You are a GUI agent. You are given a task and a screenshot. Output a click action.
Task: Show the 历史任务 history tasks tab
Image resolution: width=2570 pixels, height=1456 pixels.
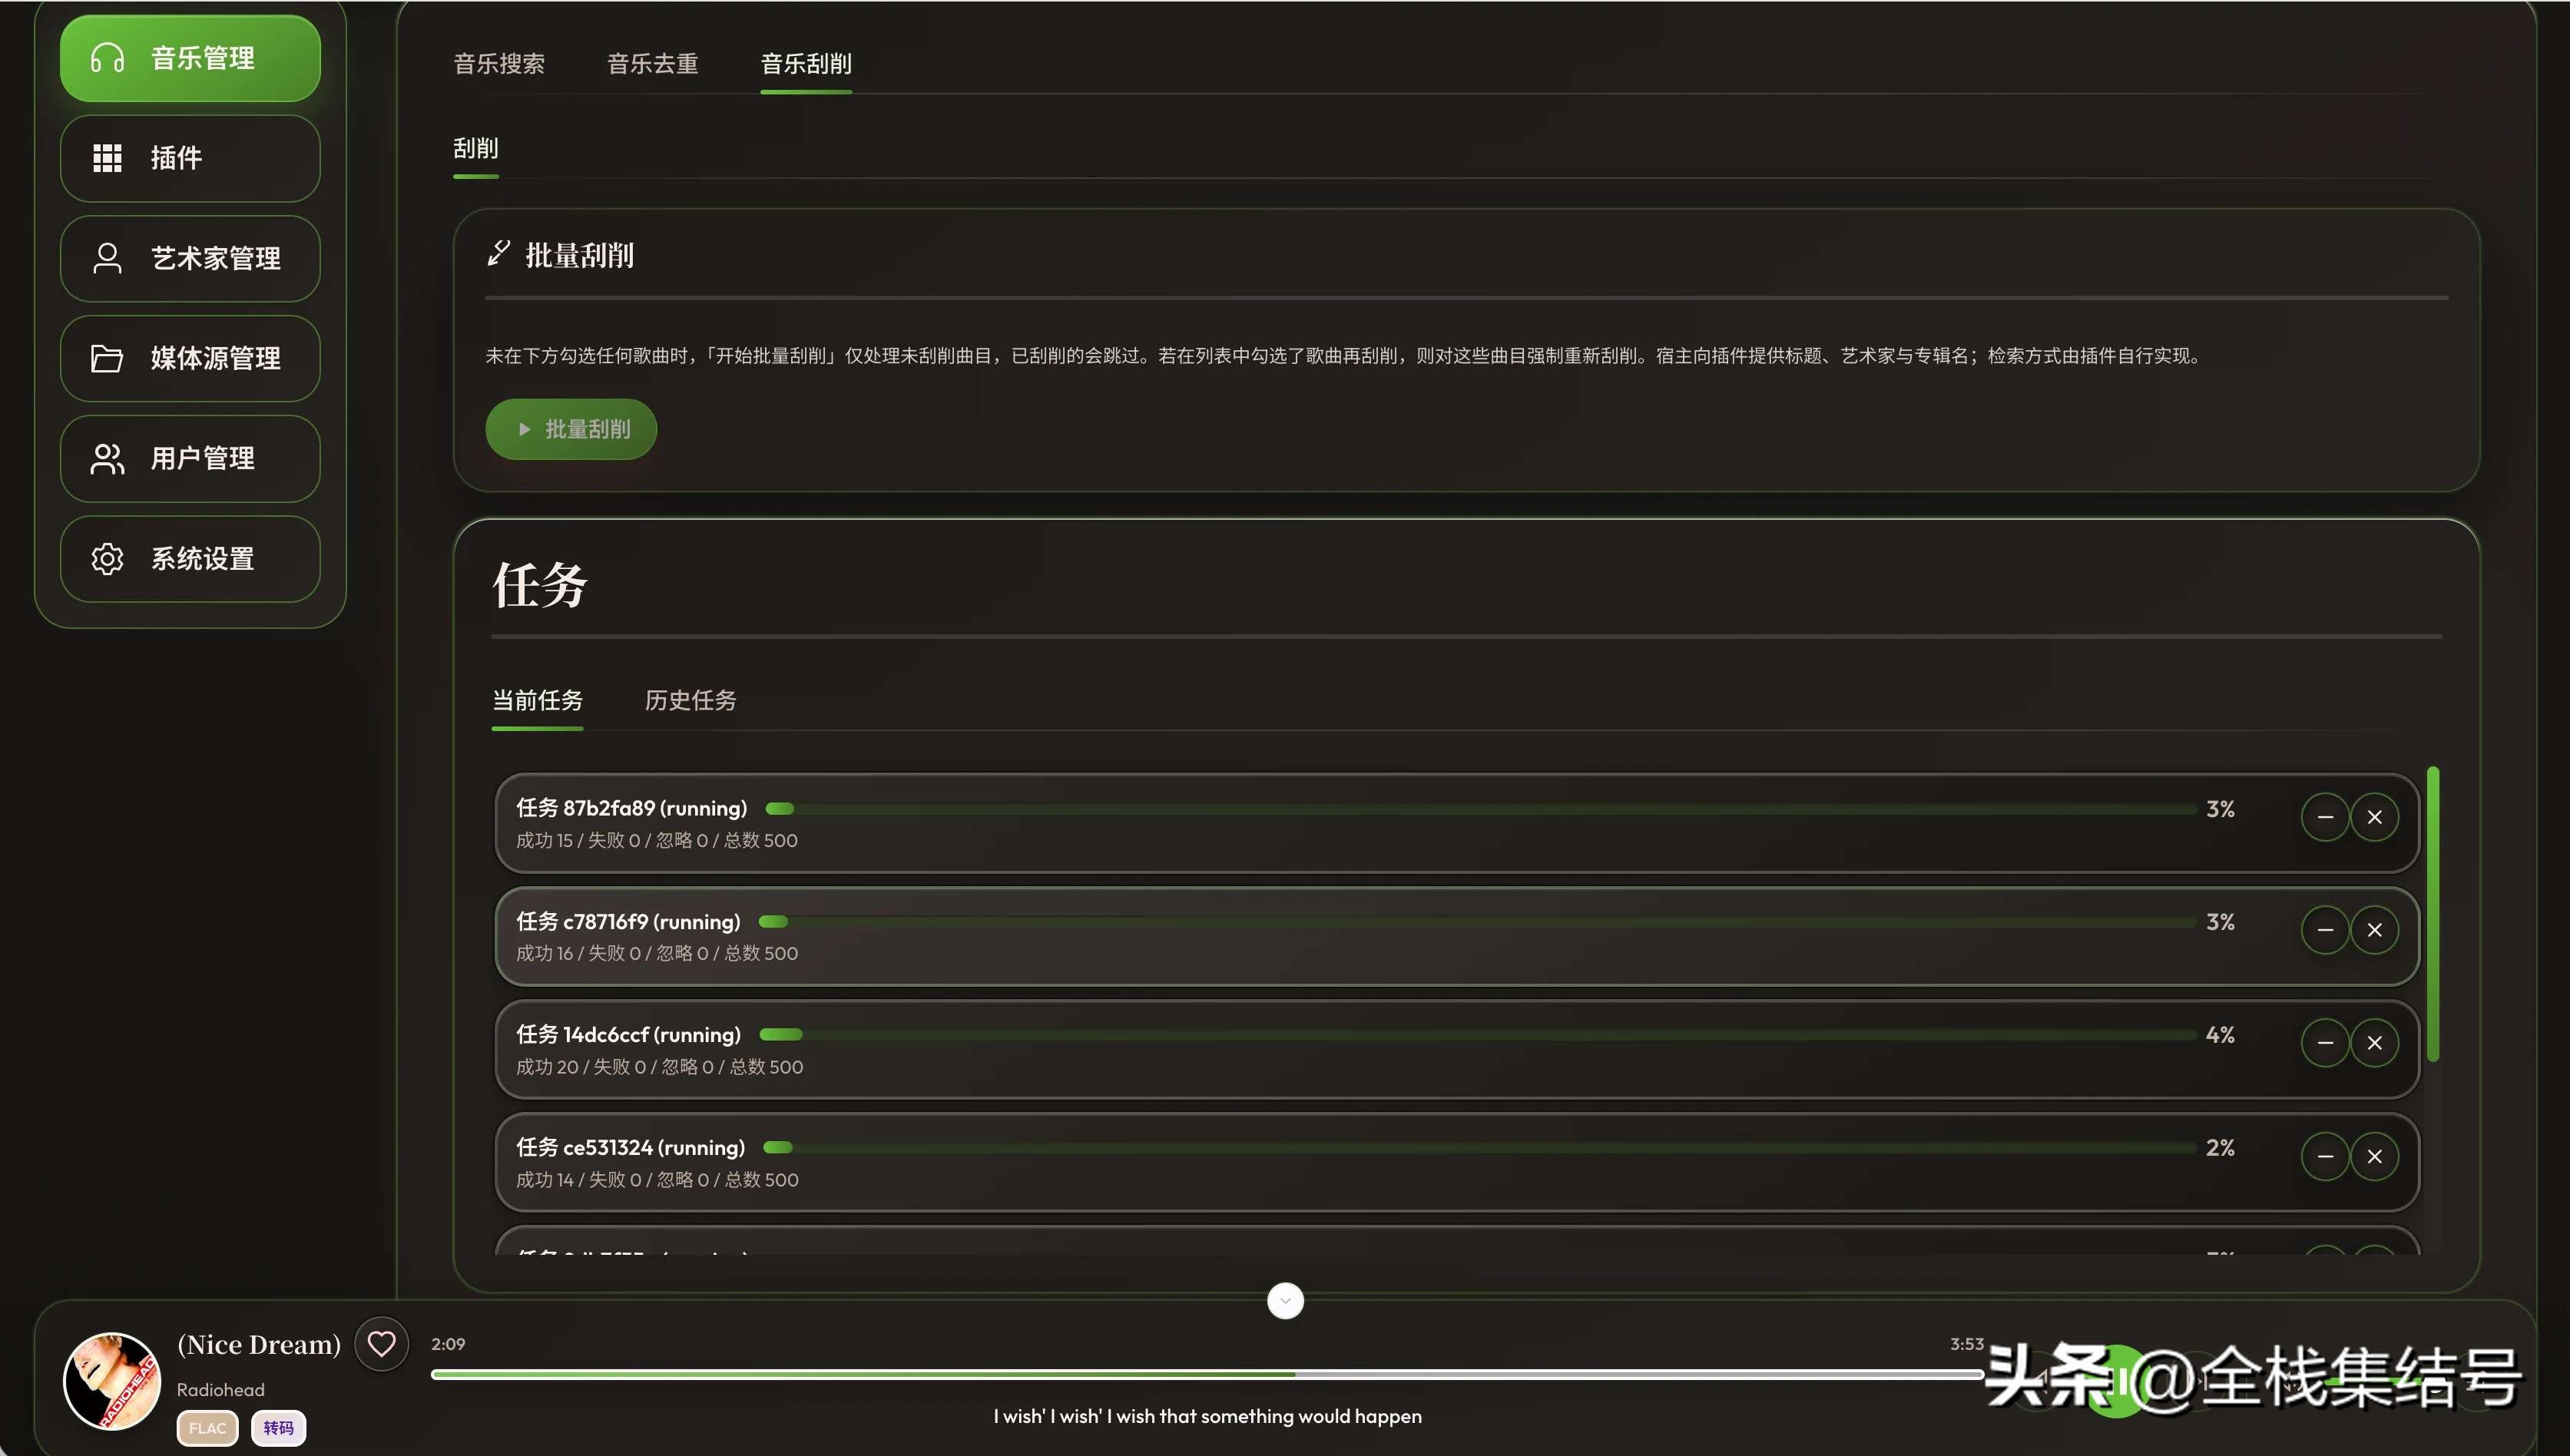click(690, 700)
